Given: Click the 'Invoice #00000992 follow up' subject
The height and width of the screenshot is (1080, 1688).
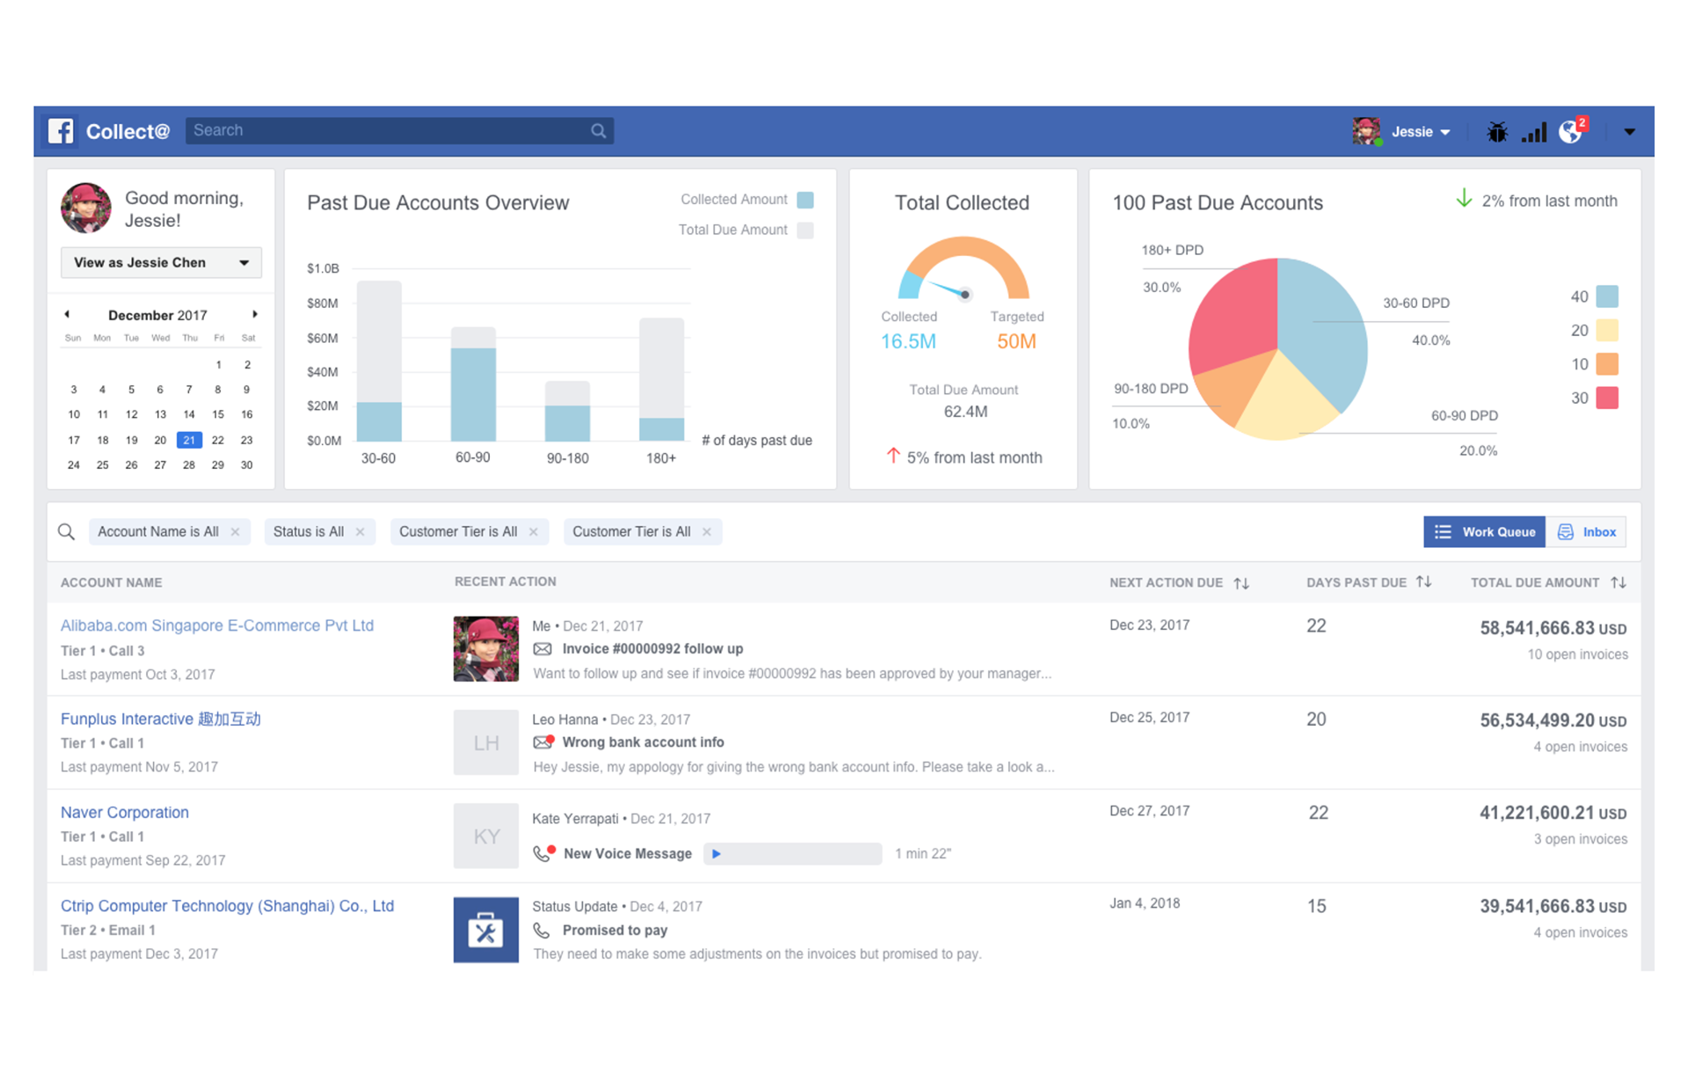Looking at the screenshot, I should point(653,649).
